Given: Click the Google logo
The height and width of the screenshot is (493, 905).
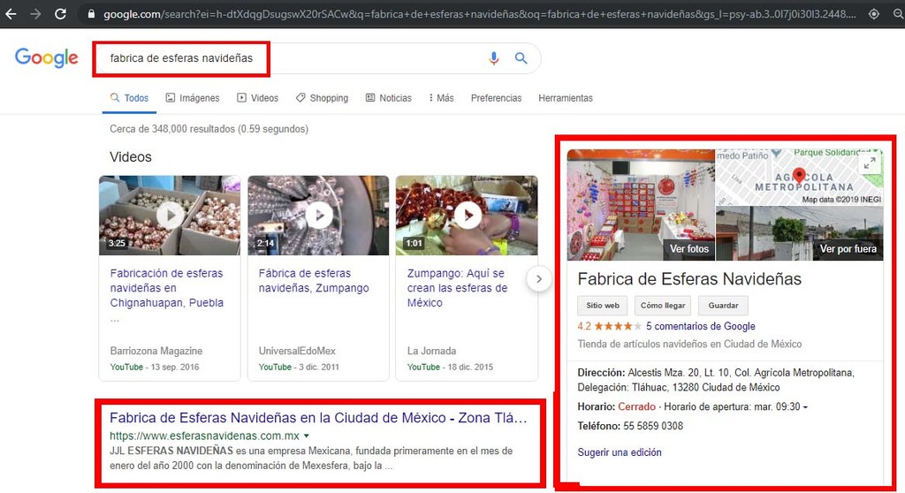Looking at the screenshot, I should (x=46, y=57).
